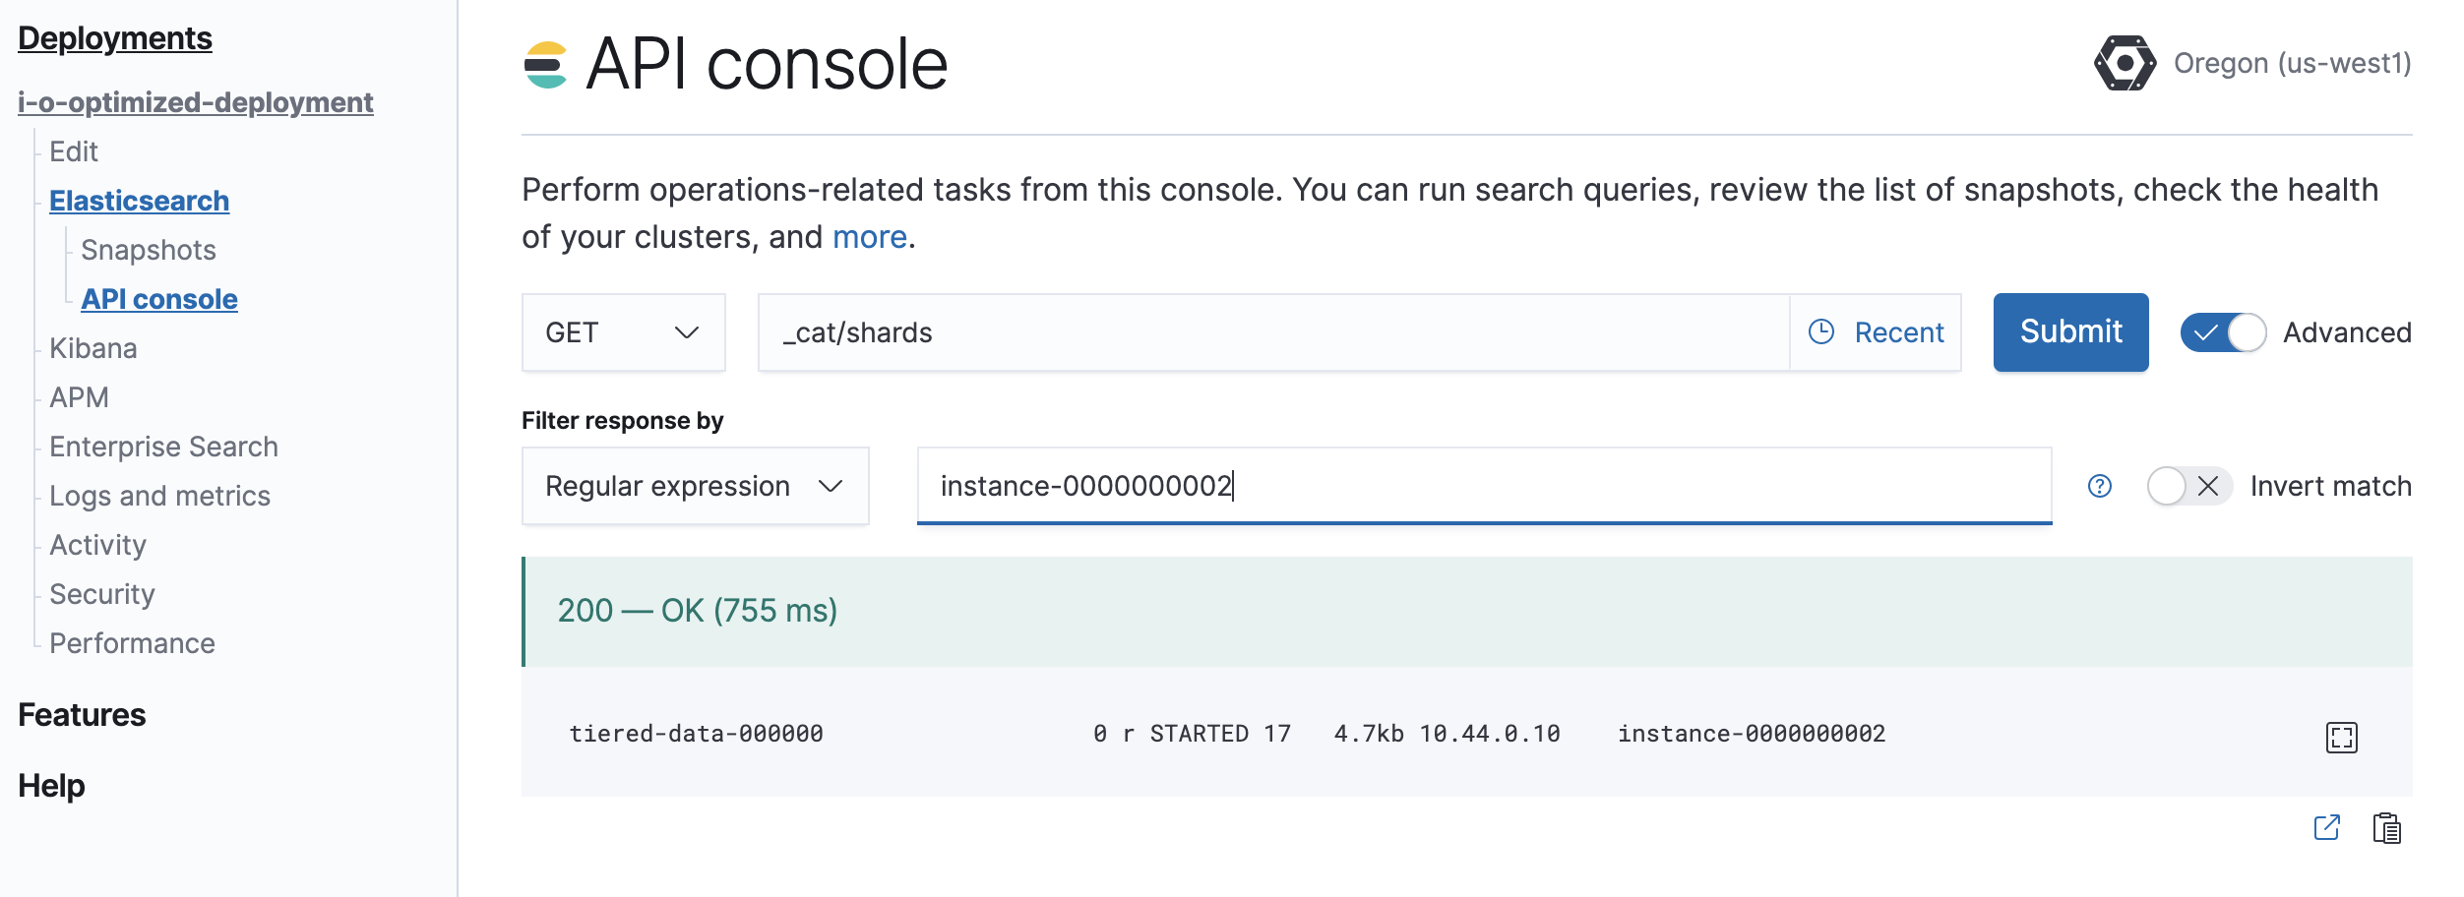Open the Deployments link in sidebar
This screenshot has height=897, width=2464.
(115, 38)
